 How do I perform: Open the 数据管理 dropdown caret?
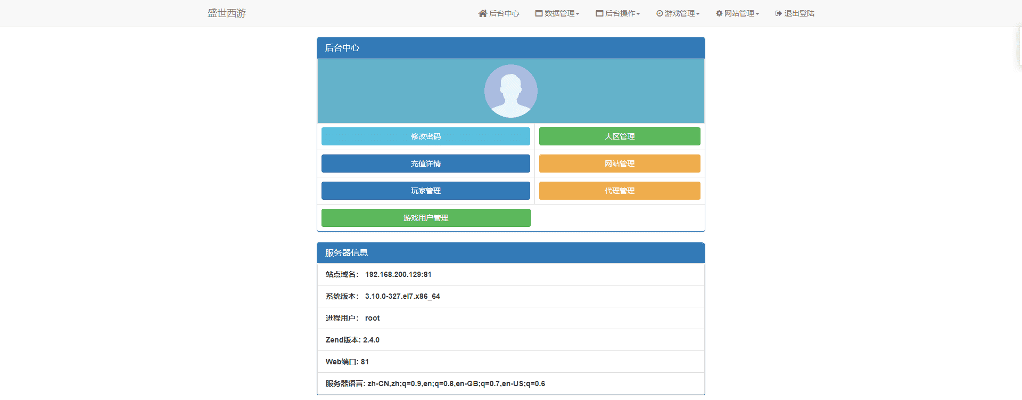pos(578,14)
